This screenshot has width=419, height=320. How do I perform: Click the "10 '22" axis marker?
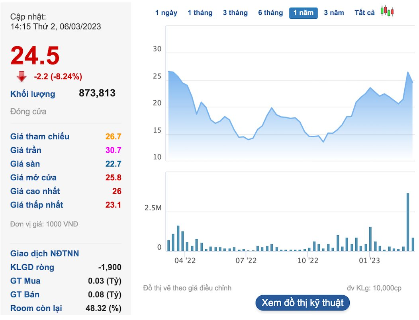pyautogui.click(x=308, y=261)
